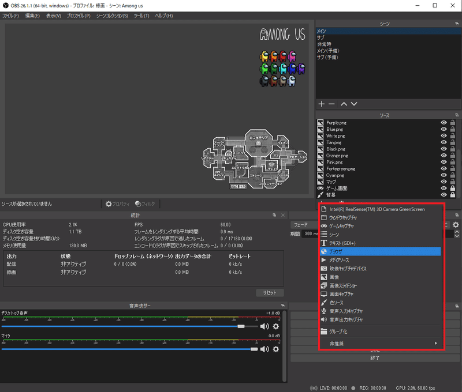Undock the ソース panel
The height and width of the screenshot is (392, 462).
(x=457, y=115)
